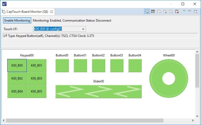Viewport: 201px width, 125px height.
Task: Click the highlighted monitoring sync toolbar icon
Action: [147, 11]
